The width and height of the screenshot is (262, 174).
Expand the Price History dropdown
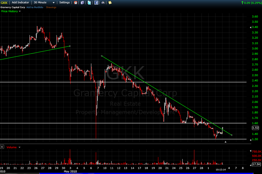[x=20, y=11]
